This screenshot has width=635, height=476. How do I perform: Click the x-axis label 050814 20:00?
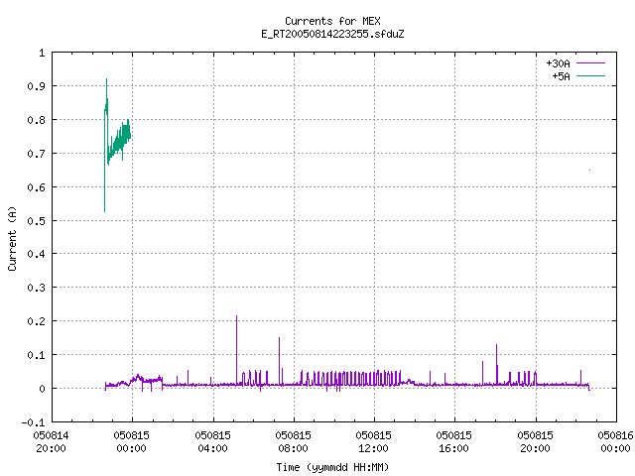51,442
